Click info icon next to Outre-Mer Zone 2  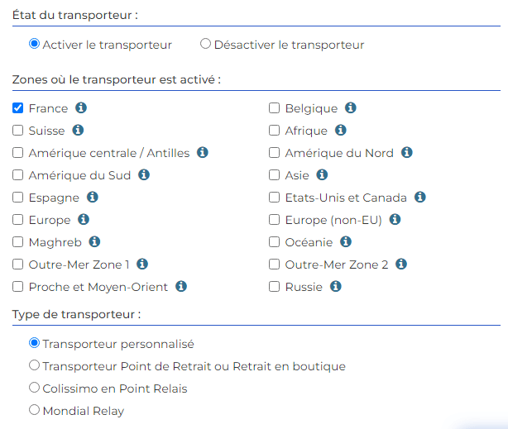[x=401, y=264]
